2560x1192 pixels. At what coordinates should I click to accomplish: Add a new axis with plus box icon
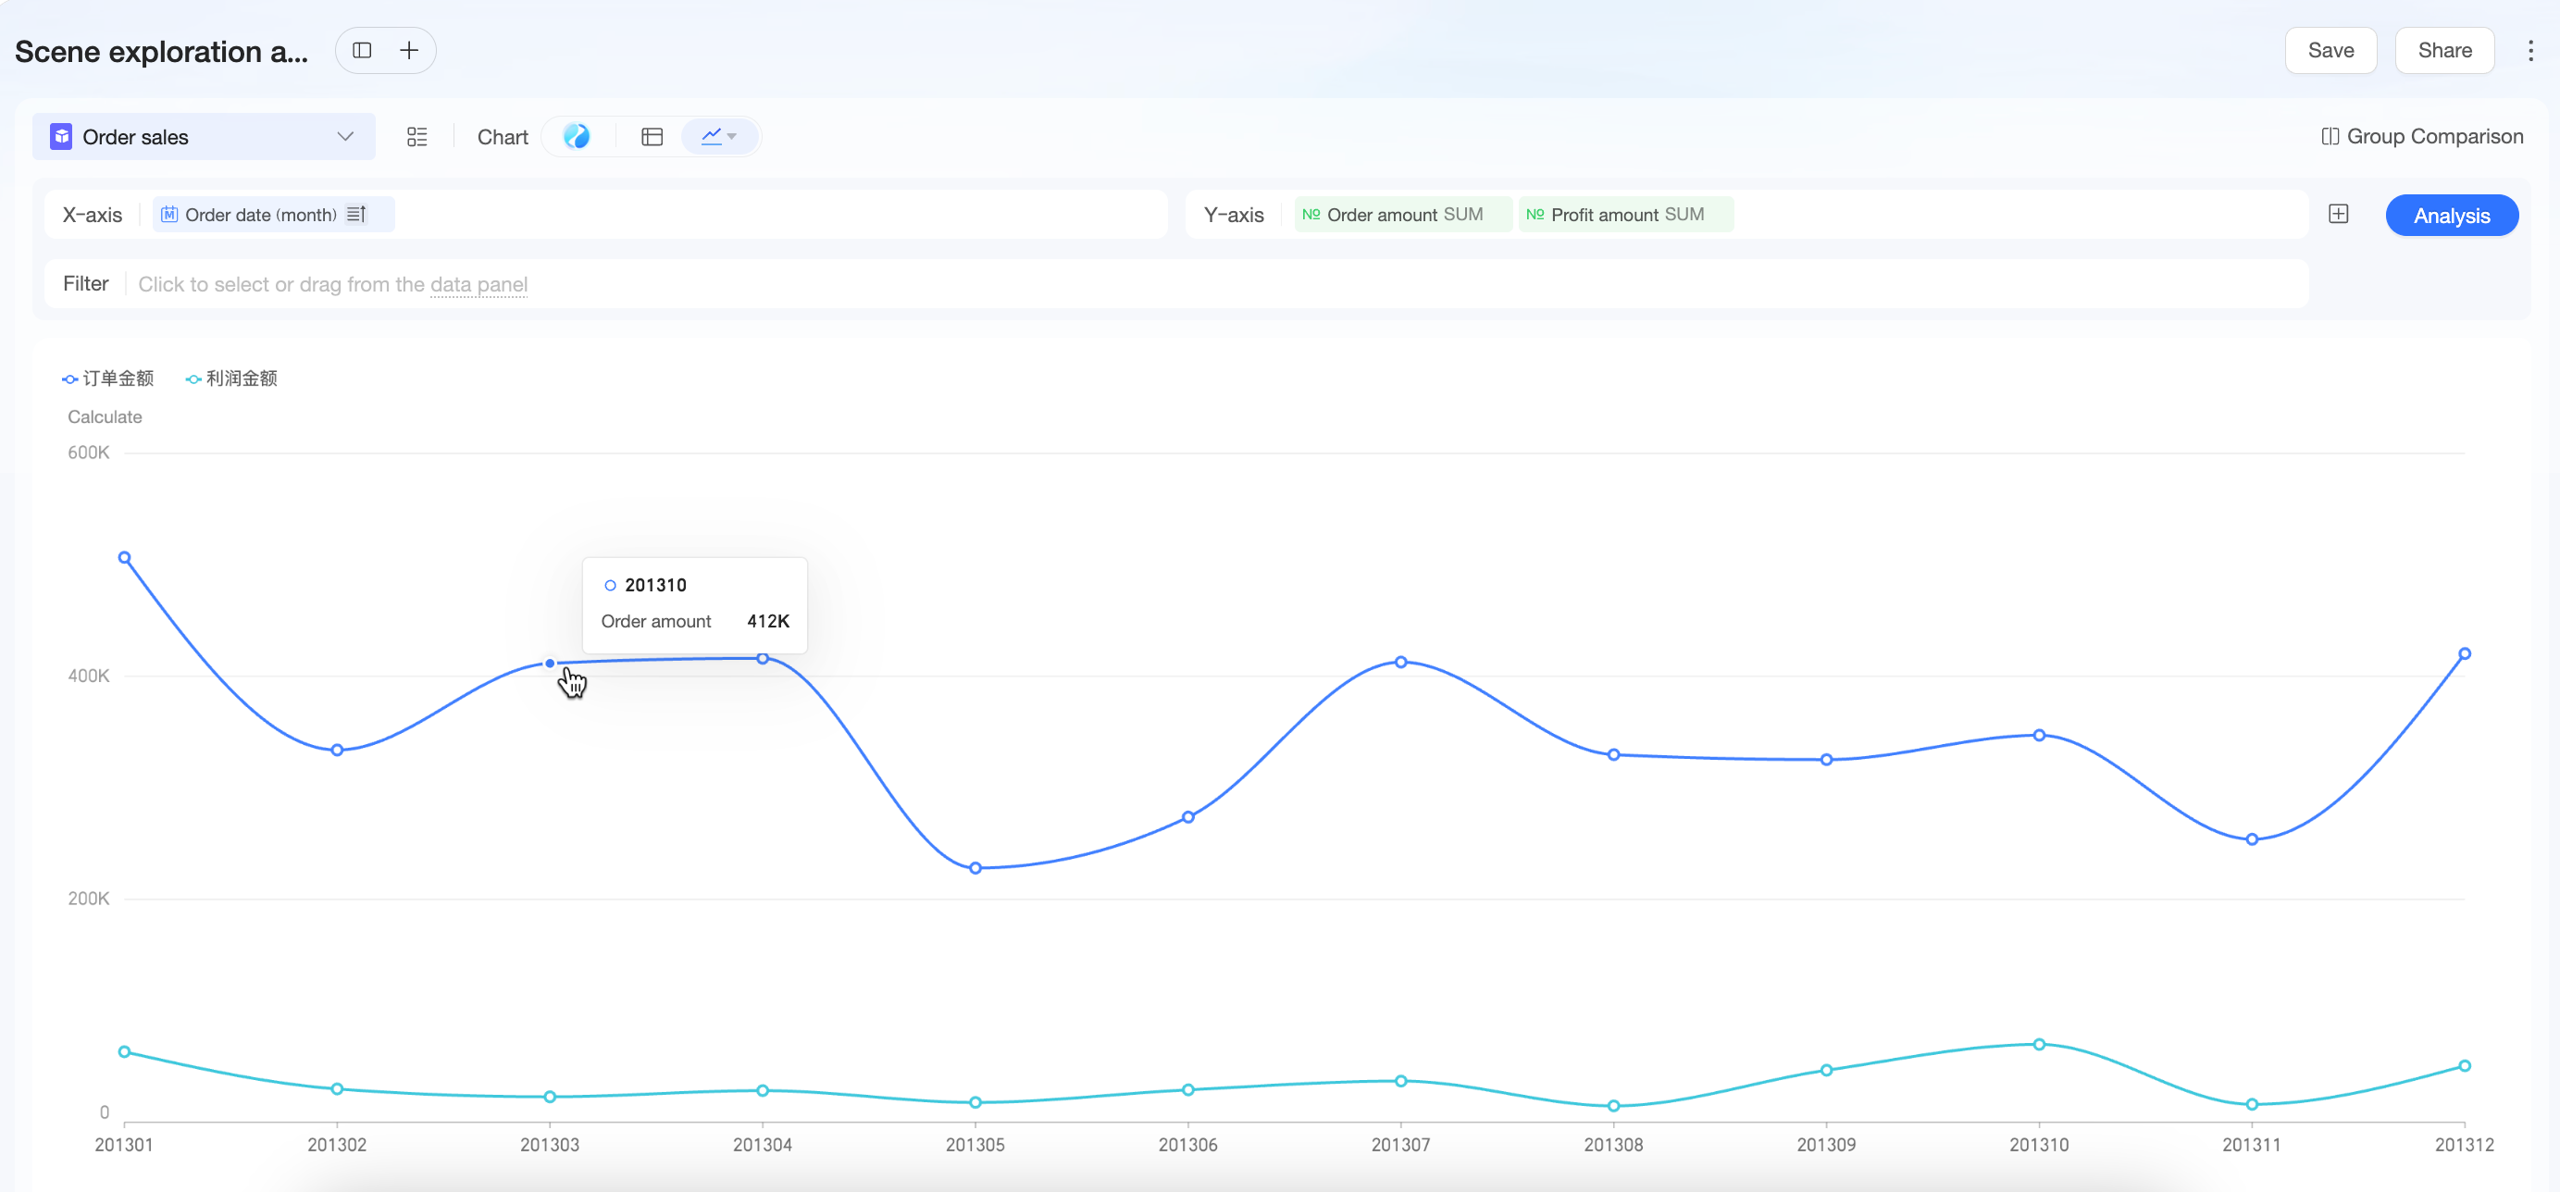click(x=2337, y=215)
